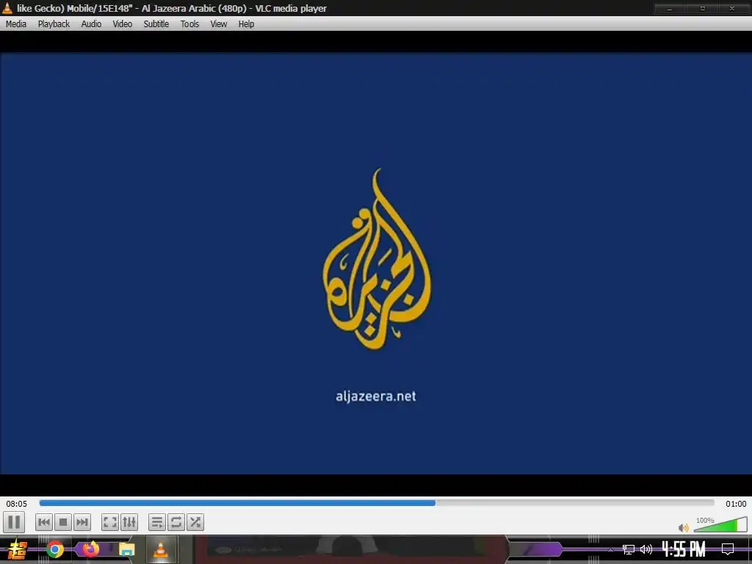Adjust the volume slider at 100%
The width and height of the screenshot is (752, 564).
pos(720,524)
